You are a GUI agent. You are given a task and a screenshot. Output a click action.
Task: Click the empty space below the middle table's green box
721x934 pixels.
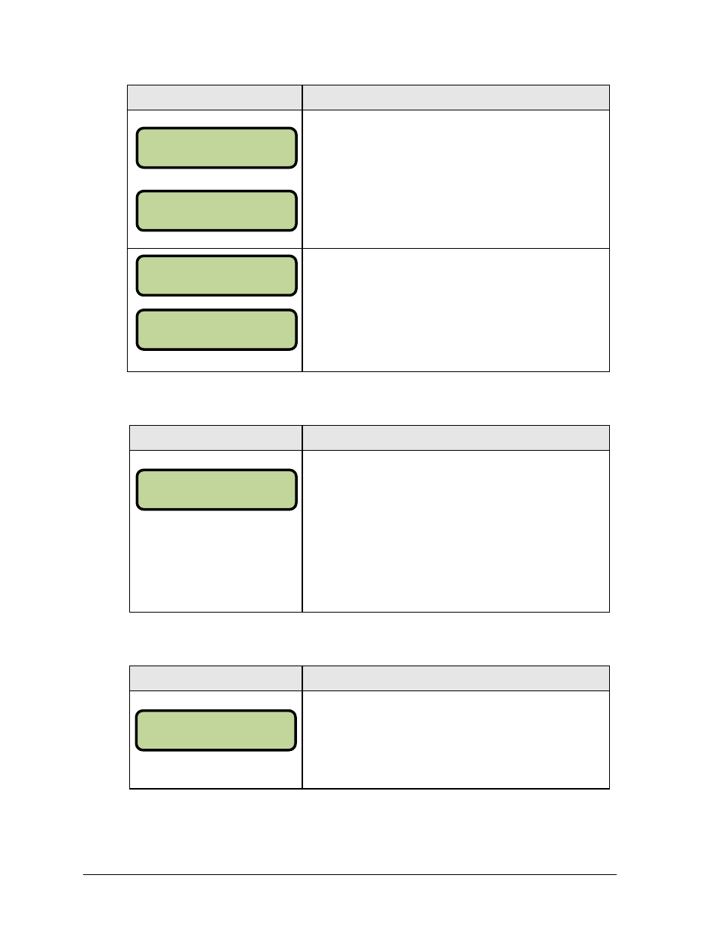pos(215,561)
